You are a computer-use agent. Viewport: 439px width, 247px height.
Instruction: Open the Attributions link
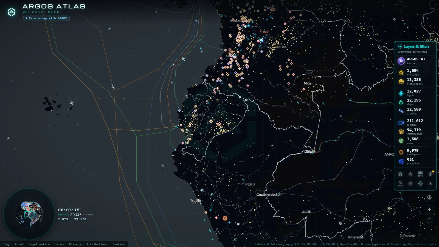[97, 244]
